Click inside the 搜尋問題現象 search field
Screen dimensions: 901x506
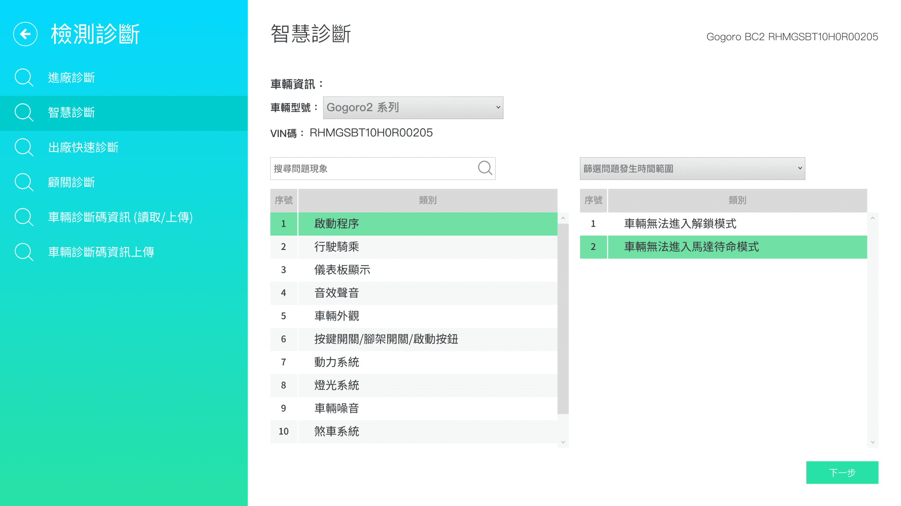[x=371, y=168]
